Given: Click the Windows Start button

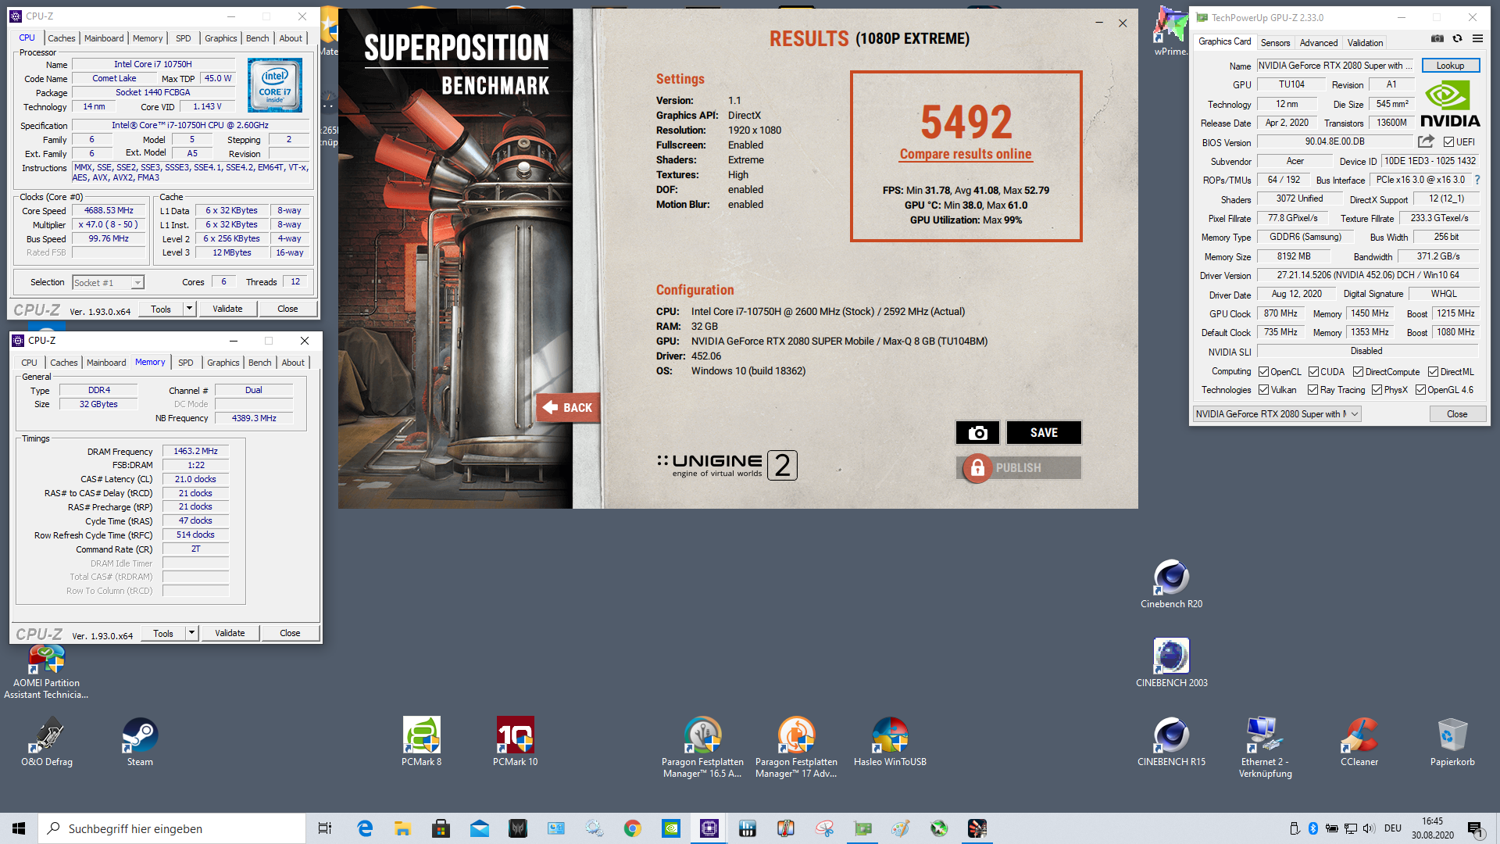Looking at the screenshot, I should (x=19, y=828).
